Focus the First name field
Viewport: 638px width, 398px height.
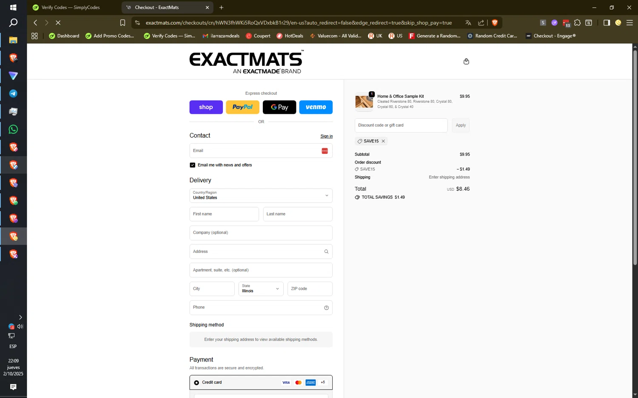pyautogui.click(x=224, y=214)
